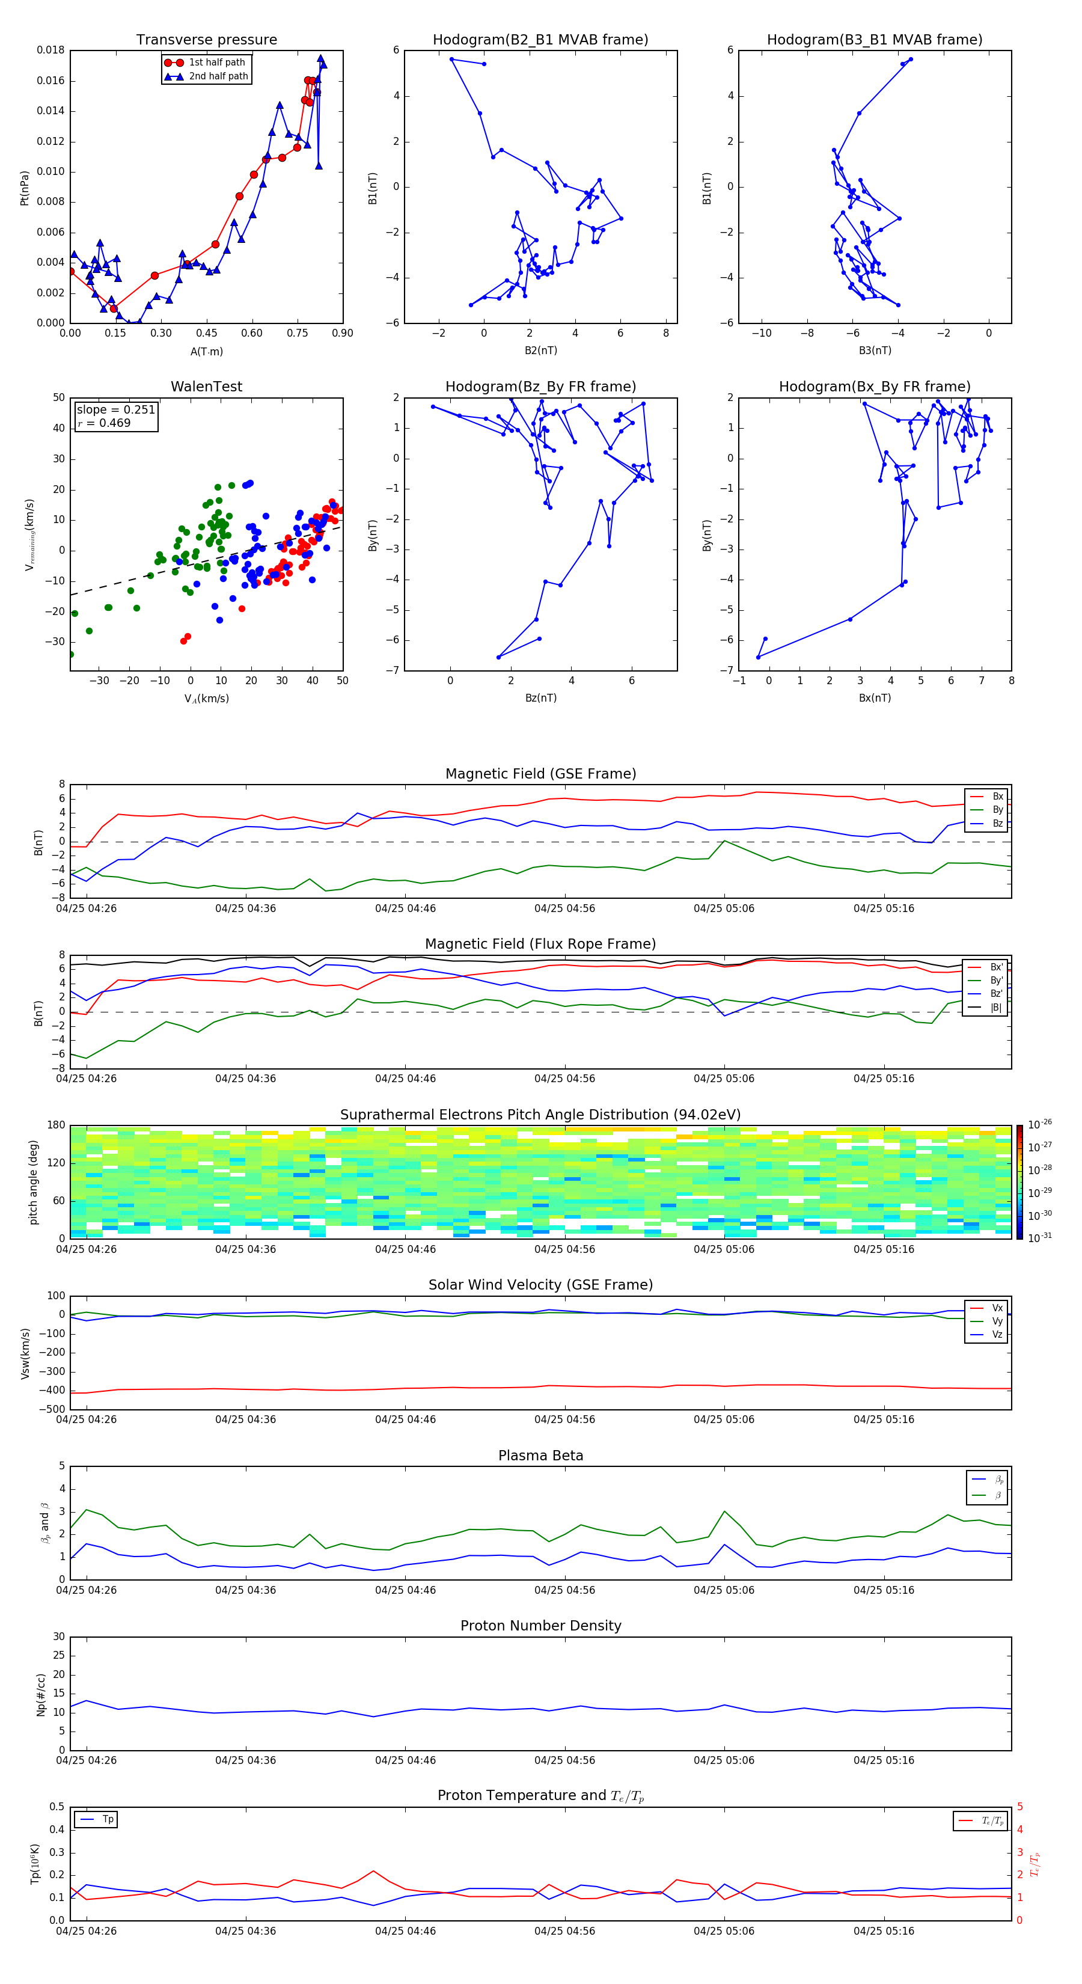The height and width of the screenshot is (1984, 1082).
Task: Click the 'r = 0.469' annotation
Action: coord(104,423)
